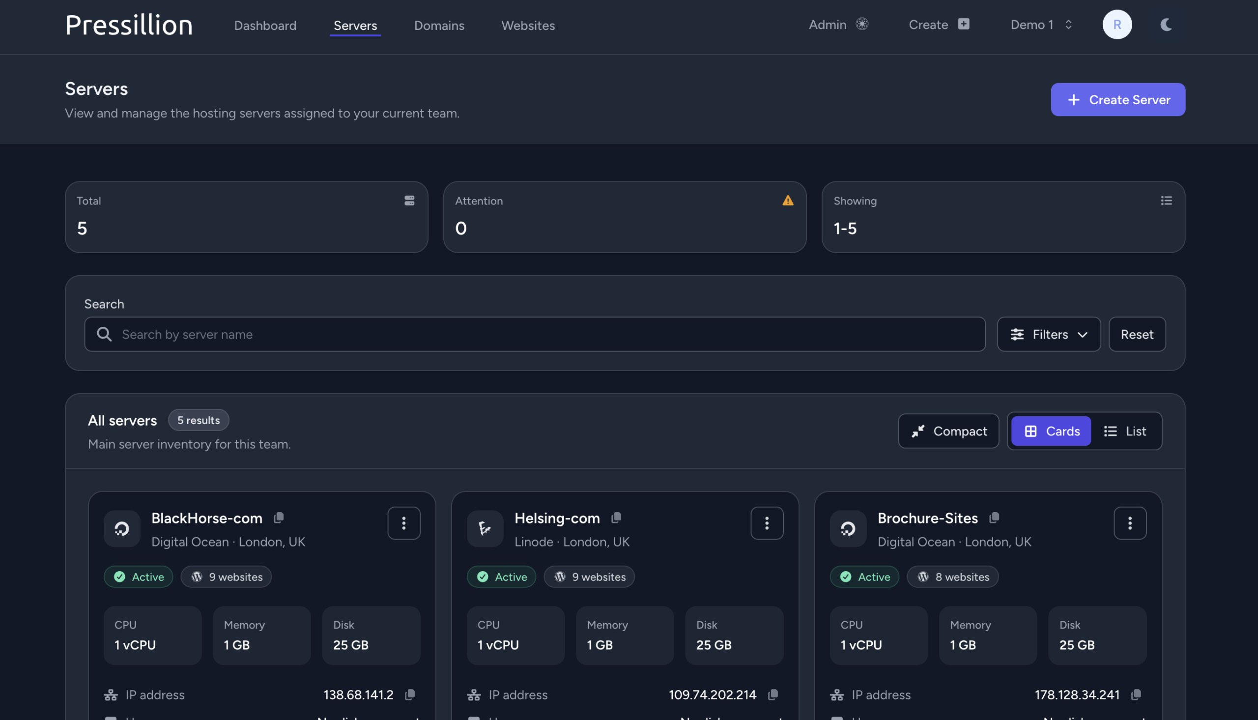This screenshot has width=1258, height=720.
Task: Open the Admin menu
Action: [838, 24]
